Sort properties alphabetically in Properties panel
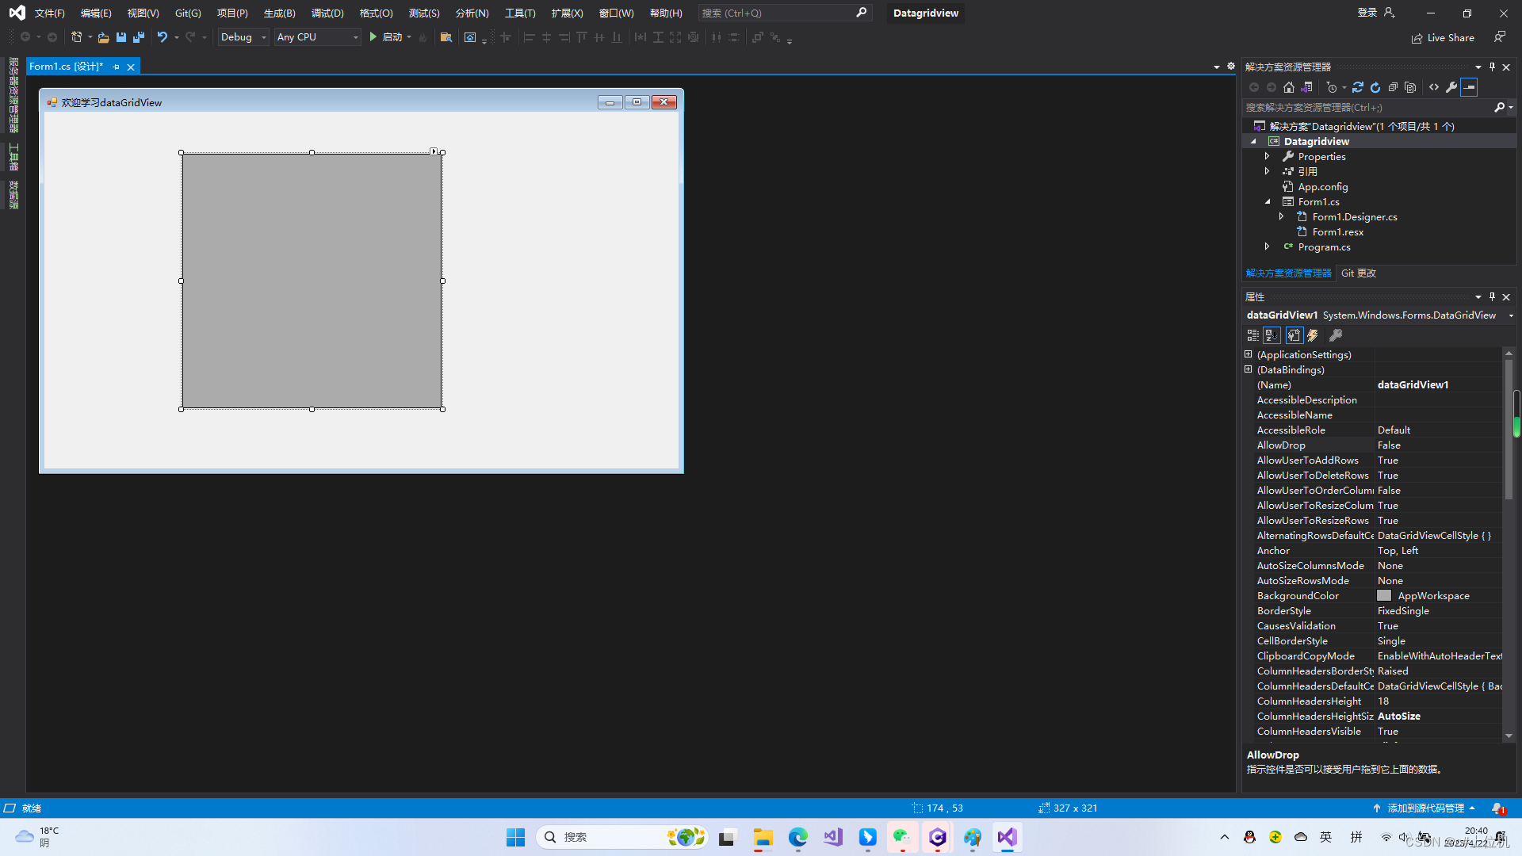The width and height of the screenshot is (1522, 856). (x=1272, y=334)
